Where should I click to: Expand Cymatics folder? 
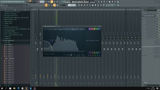(x=6, y=25)
